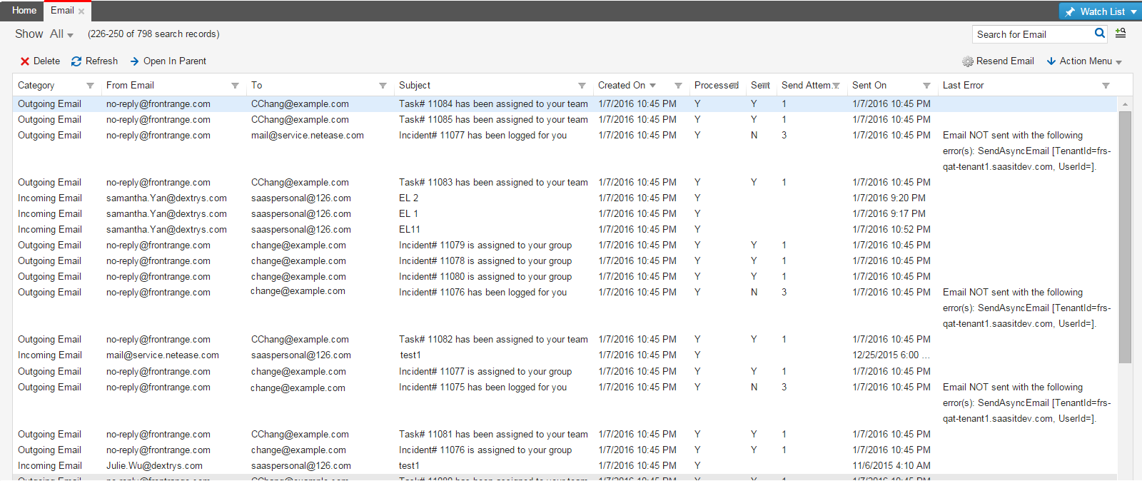
Task: Click the Open In Parent arrow icon
Action: tap(134, 61)
